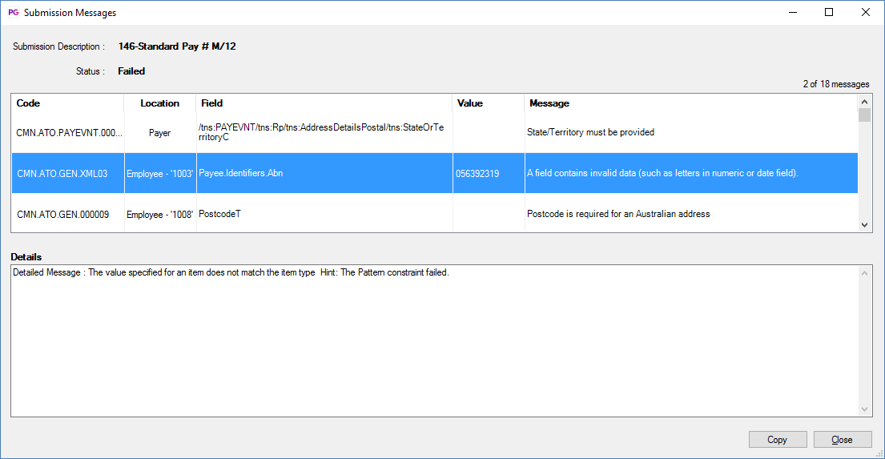Select the CMN.ATO.GEN.000009 postcode row
The height and width of the screenshot is (459, 885).
click(435, 214)
